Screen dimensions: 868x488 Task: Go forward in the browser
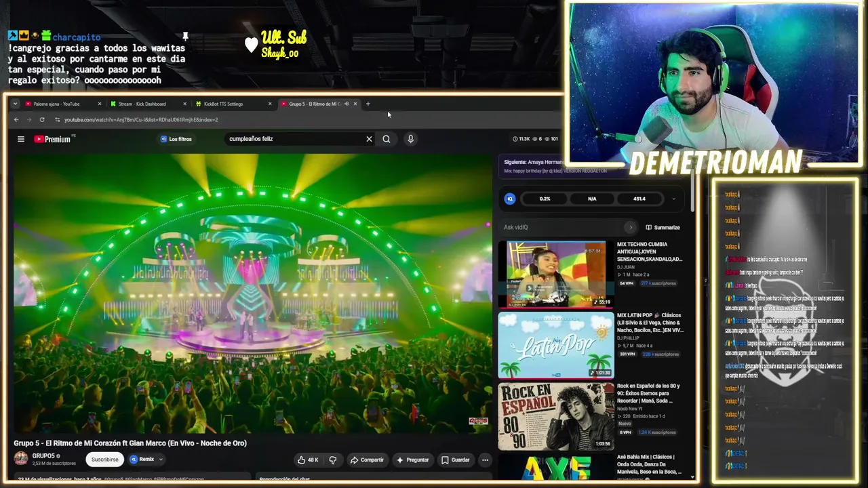tap(29, 120)
